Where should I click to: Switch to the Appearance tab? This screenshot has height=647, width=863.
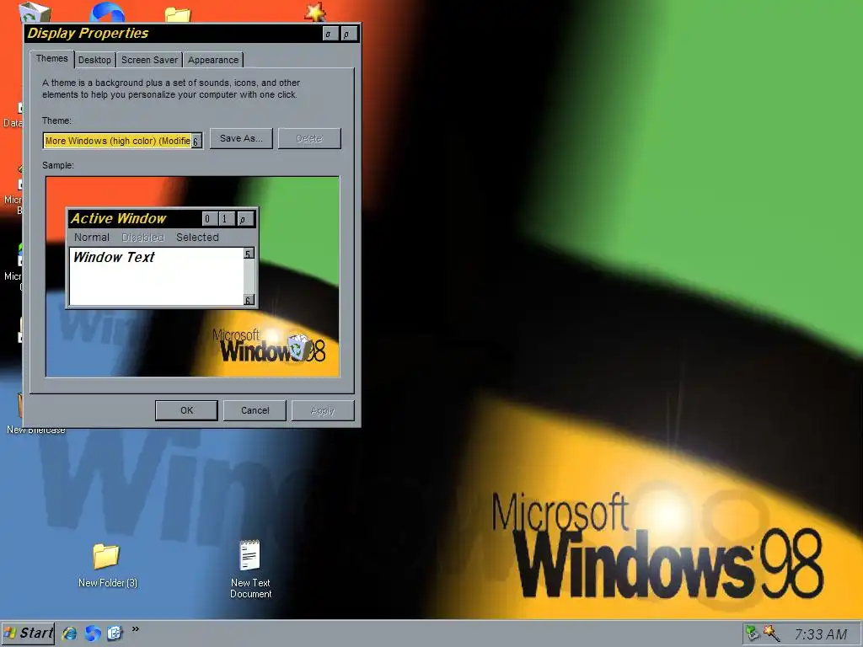tap(213, 60)
